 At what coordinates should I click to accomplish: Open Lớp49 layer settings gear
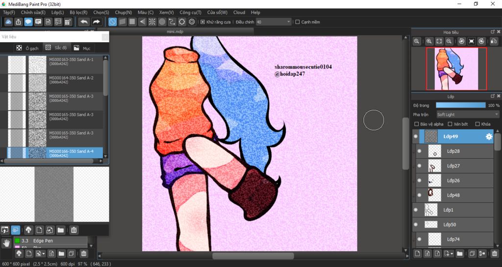coord(489,137)
